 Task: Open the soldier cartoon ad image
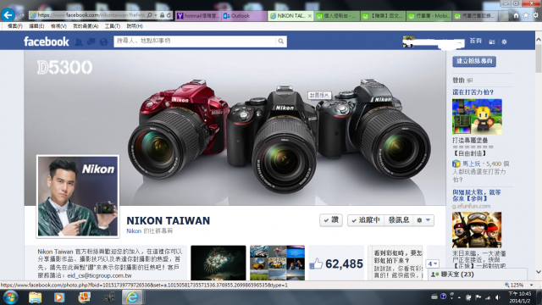(477, 230)
